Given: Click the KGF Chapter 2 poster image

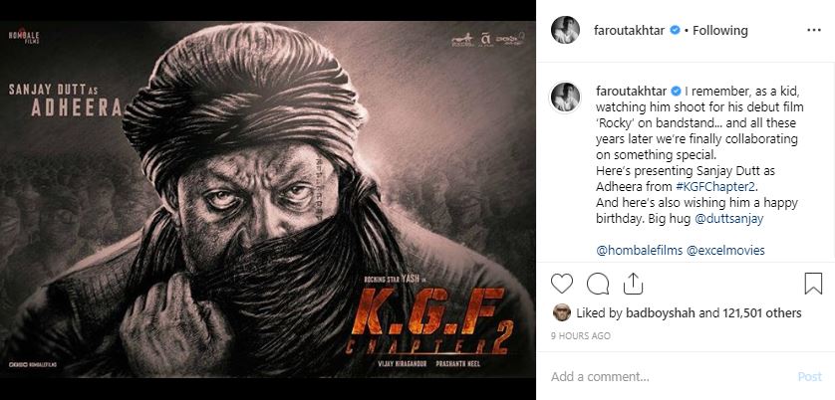Looking at the screenshot, I should tap(268, 200).
